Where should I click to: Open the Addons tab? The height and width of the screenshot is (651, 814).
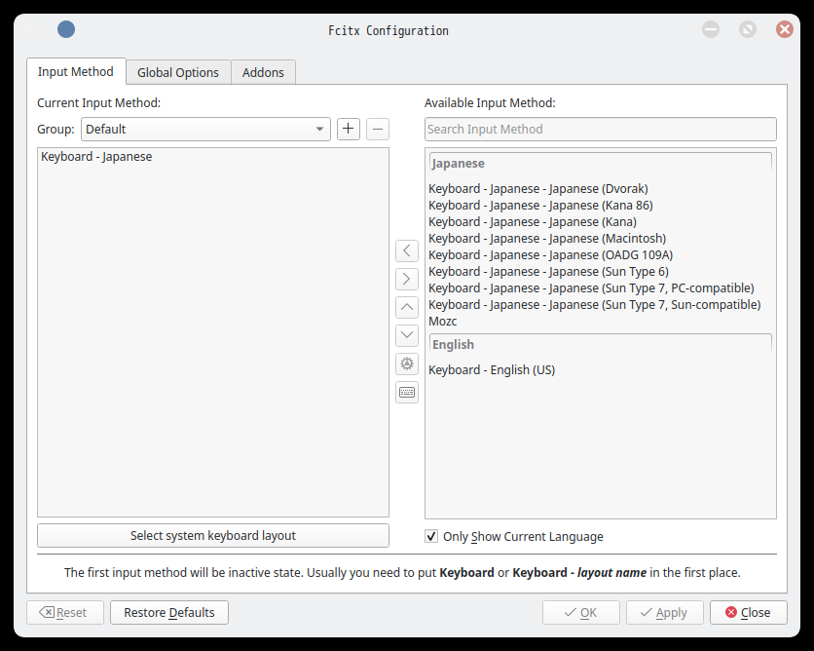pos(263,73)
